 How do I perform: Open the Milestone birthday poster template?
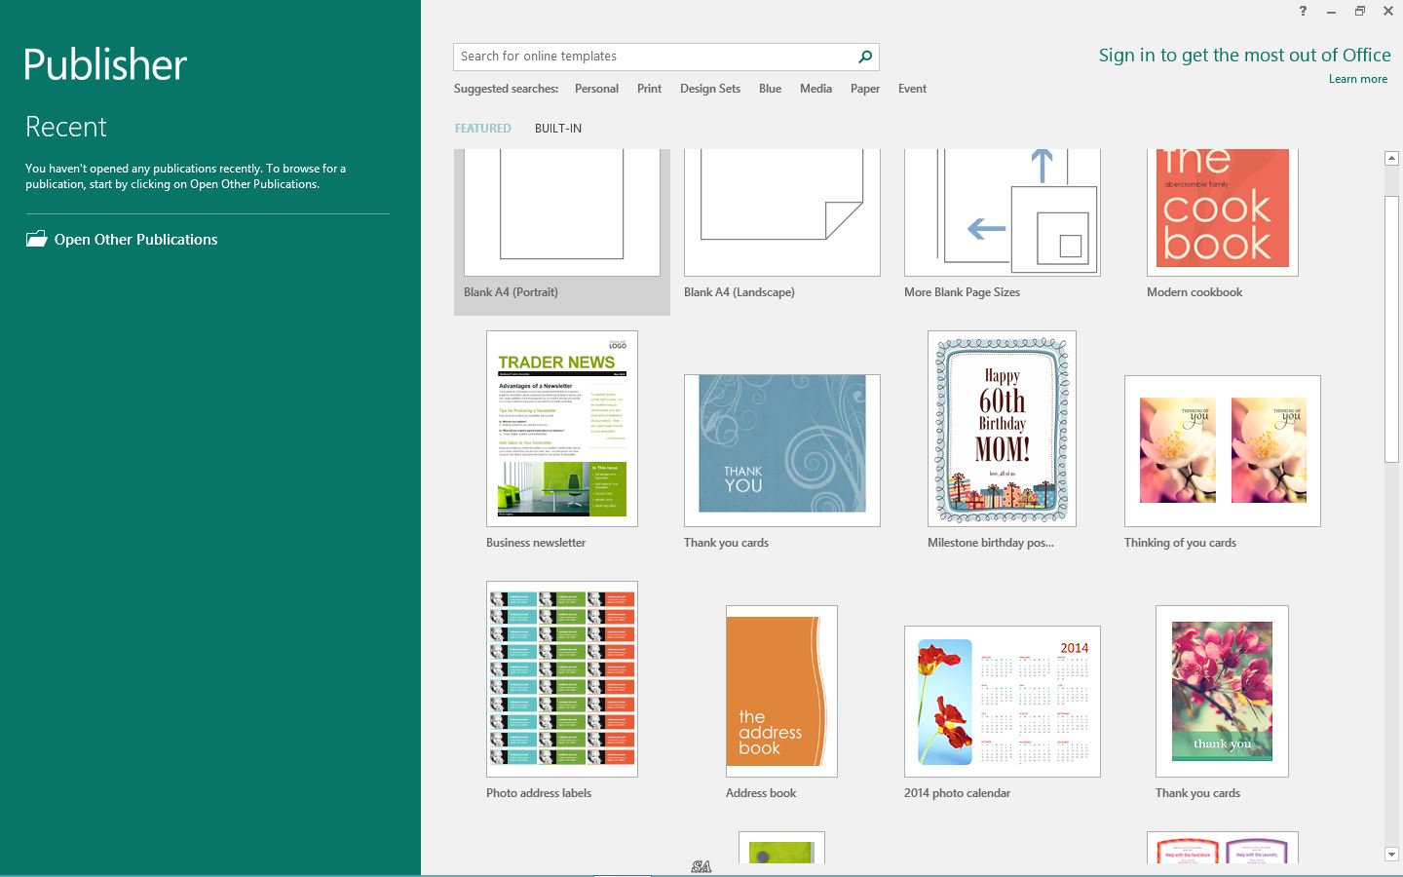1002,429
